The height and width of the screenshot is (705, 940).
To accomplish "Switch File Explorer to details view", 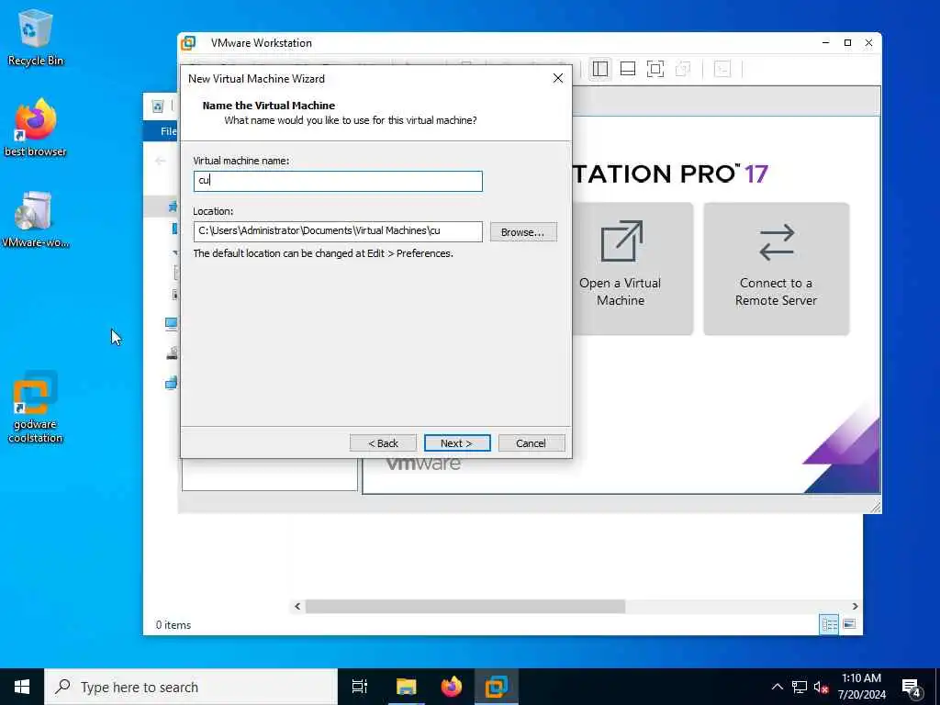I will click(x=830, y=624).
